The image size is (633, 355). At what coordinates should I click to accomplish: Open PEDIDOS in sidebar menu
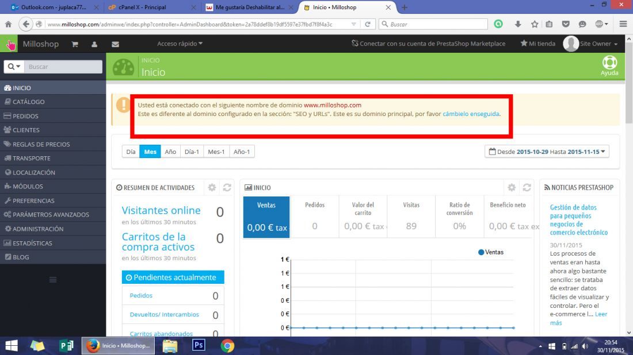pyautogui.click(x=53, y=115)
